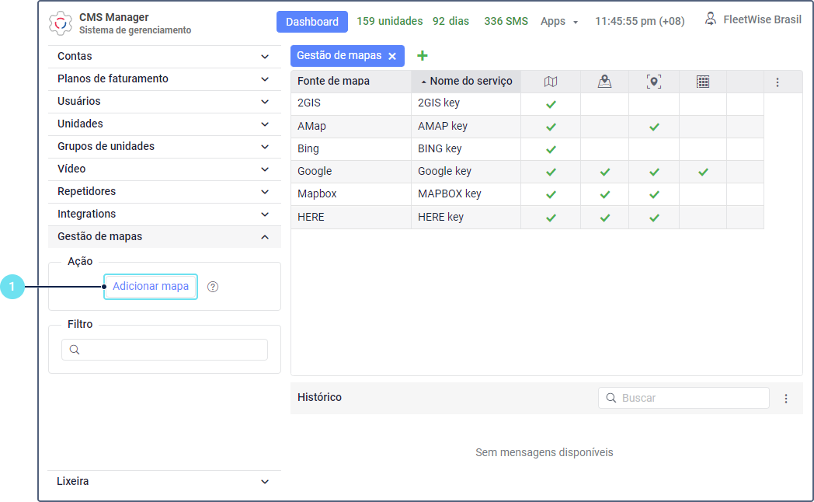The image size is (814, 502).
Task: Click the green plus new tab icon
Action: tap(423, 56)
